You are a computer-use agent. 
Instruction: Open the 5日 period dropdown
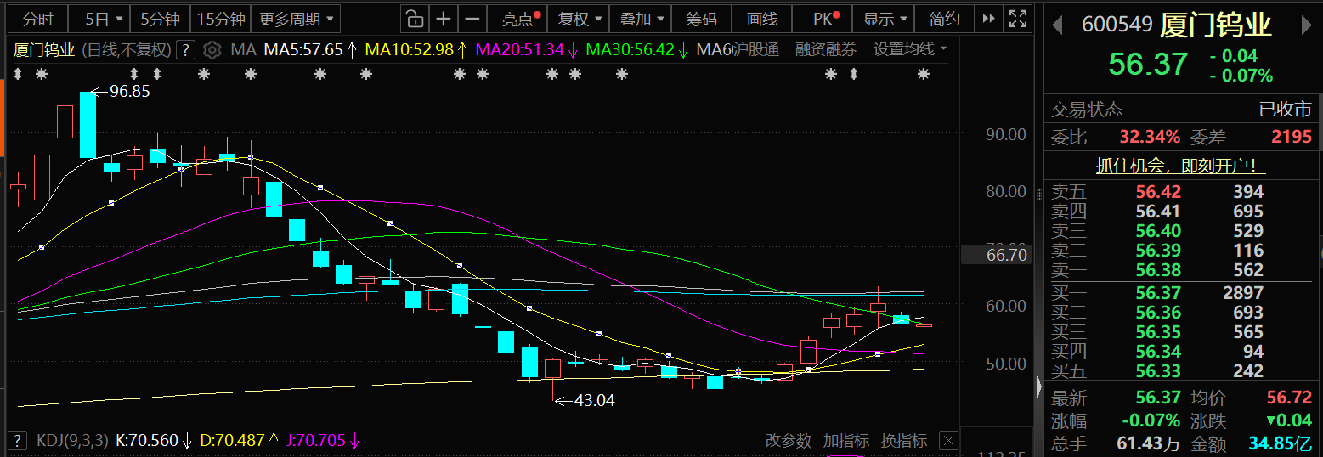coord(104,19)
